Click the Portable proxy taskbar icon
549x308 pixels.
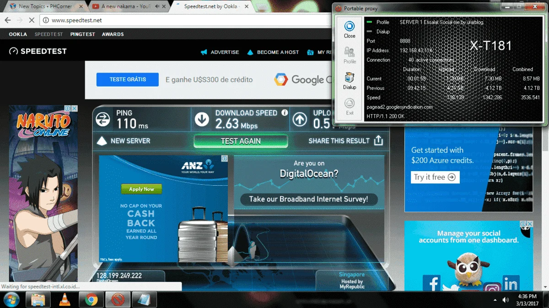(x=118, y=300)
